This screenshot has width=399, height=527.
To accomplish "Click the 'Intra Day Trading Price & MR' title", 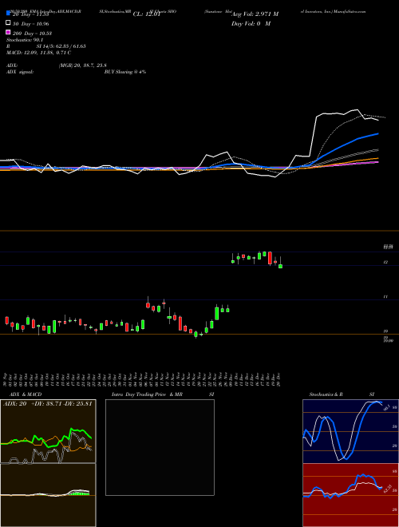I will tap(147, 394).
